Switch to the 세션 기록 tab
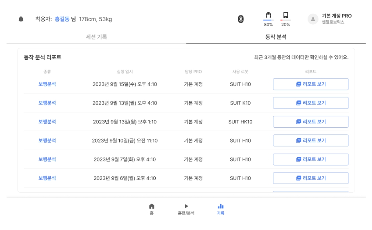 (x=96, y=37)
